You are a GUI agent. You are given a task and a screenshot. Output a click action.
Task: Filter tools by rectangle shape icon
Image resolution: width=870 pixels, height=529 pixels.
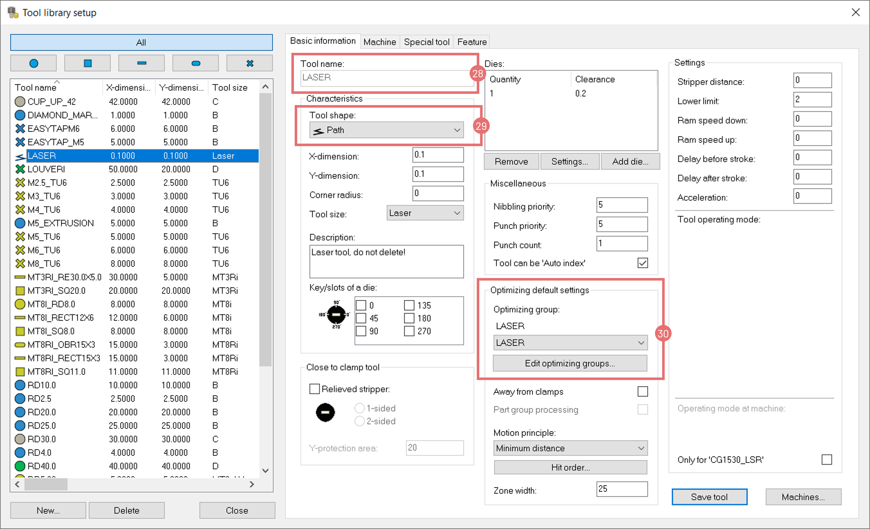(x=141, y=63)
